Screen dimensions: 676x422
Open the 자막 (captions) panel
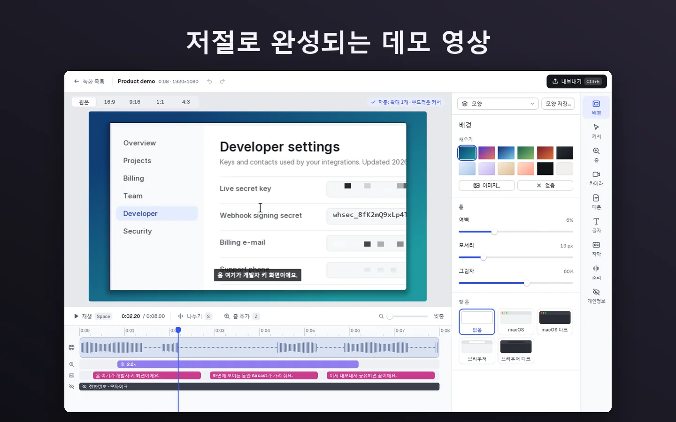[x=596, y=249]
